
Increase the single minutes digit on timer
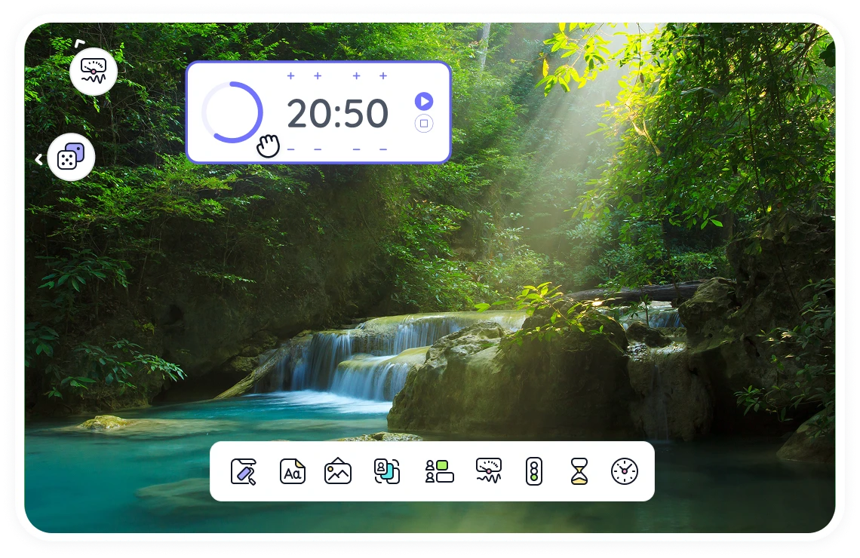coord(318,75)
